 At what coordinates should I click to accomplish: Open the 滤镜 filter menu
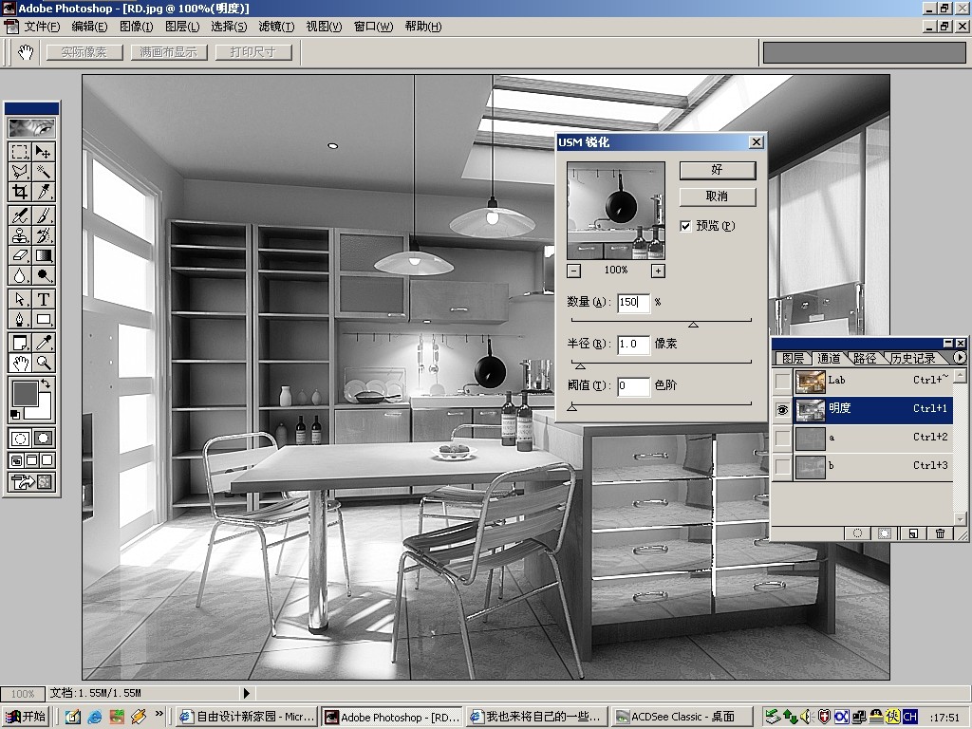pyautogui.click(x=276, y=27)
